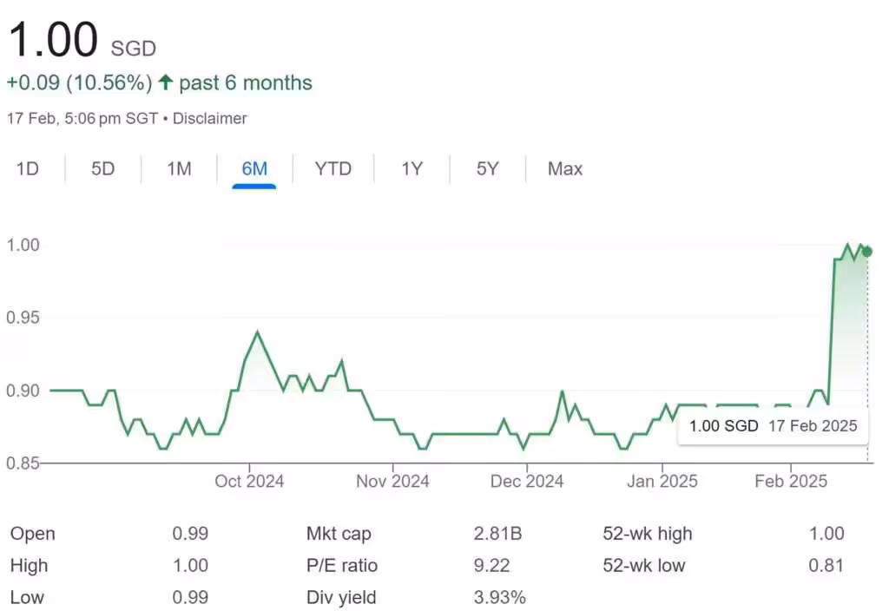Click the 52-wk high value 1.00
Viewport: 889px width, 611px height.
pyautogui.click(x=827, y=534)
